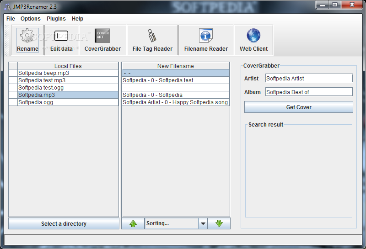366x249 pixels.
Task: Move item down with green arrow
Action: (x=219, y=223)
